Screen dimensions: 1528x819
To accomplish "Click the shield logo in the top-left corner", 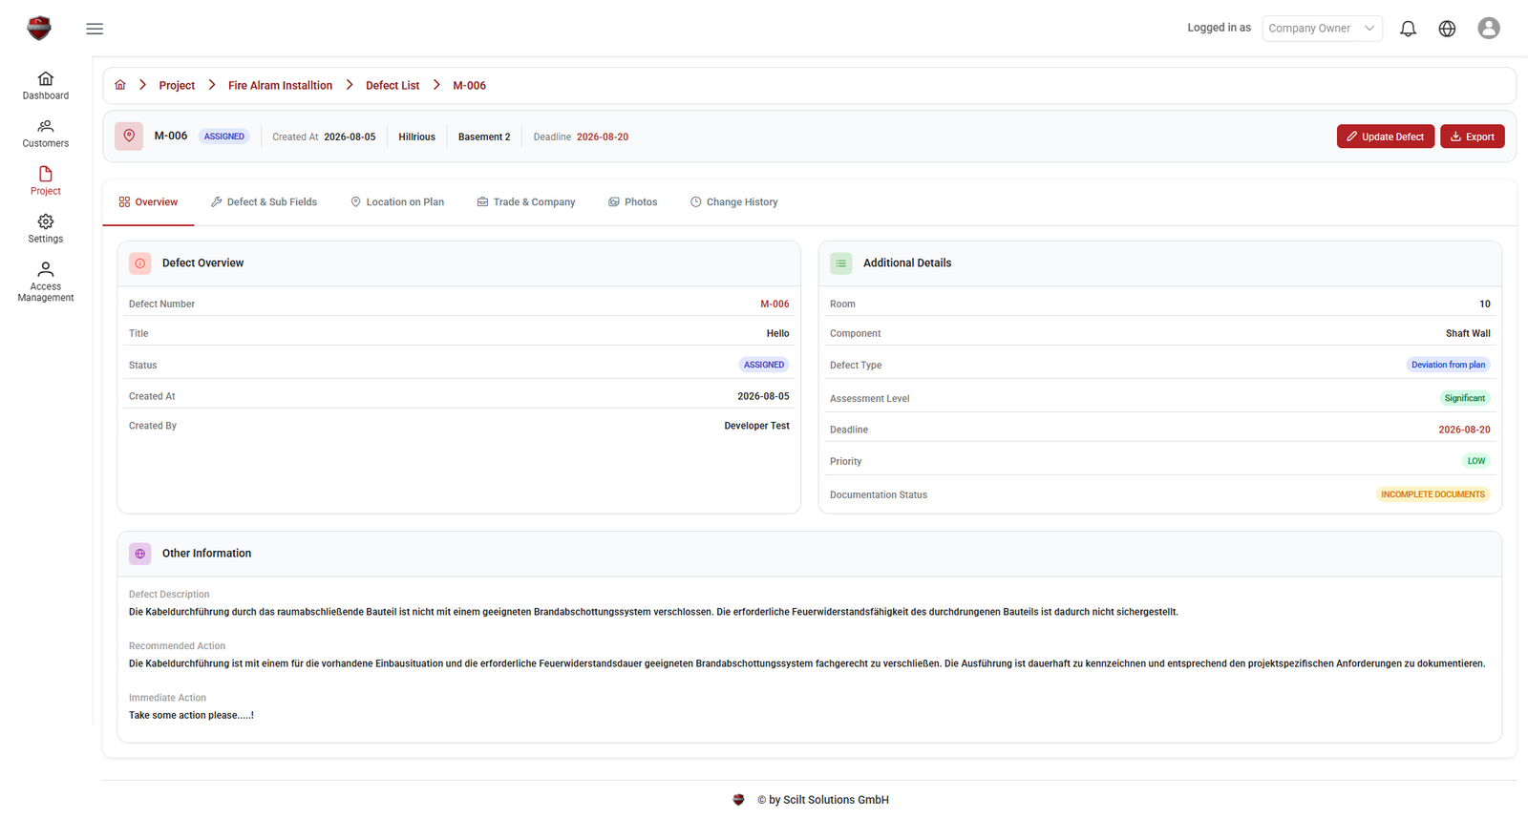I will pyautogui.click(x=39, y=28).
